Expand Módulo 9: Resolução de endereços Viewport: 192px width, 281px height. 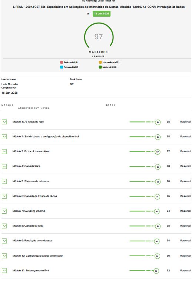(x=4, y=241)
